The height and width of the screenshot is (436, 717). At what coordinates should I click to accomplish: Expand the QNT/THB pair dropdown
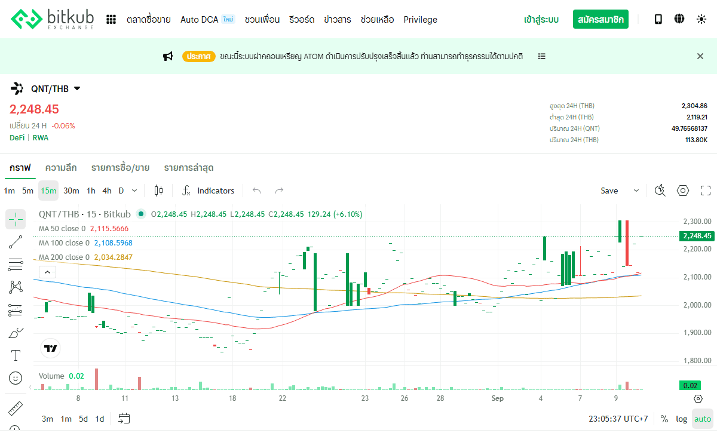click(77, 89)
